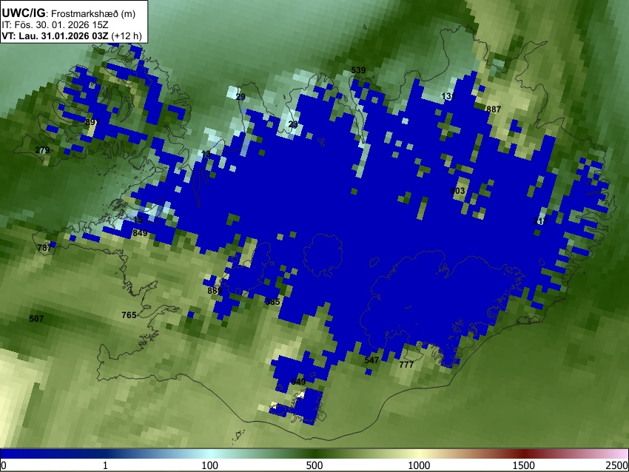The image size is (629, 472).
Task: Click the (+12 h) forecast offset text
Action: click(127, 36)
